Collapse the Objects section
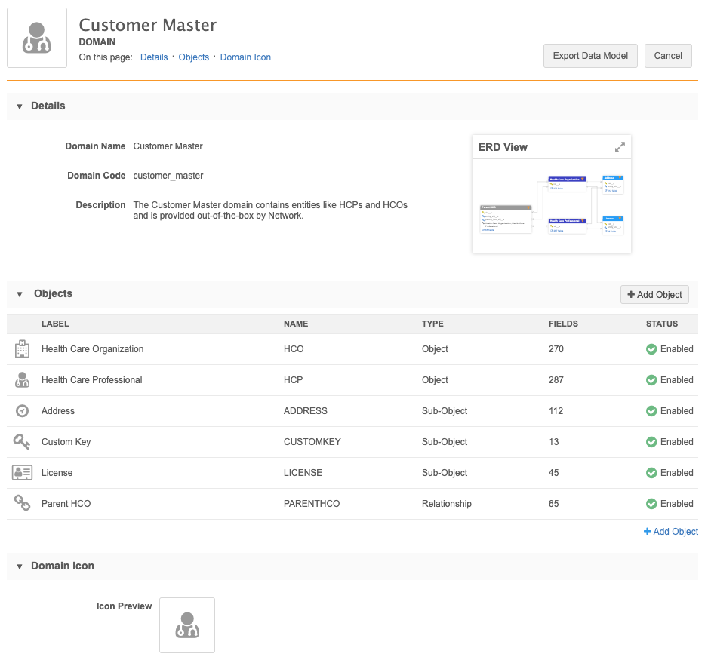Viewport: 708px width, 663px height. (x=20, y=294)
